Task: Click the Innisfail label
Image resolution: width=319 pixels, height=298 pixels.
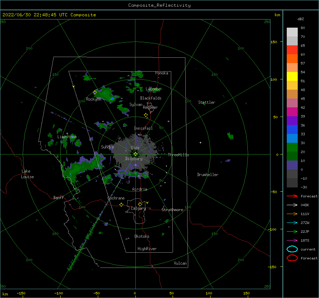Action: pos(143,128)
